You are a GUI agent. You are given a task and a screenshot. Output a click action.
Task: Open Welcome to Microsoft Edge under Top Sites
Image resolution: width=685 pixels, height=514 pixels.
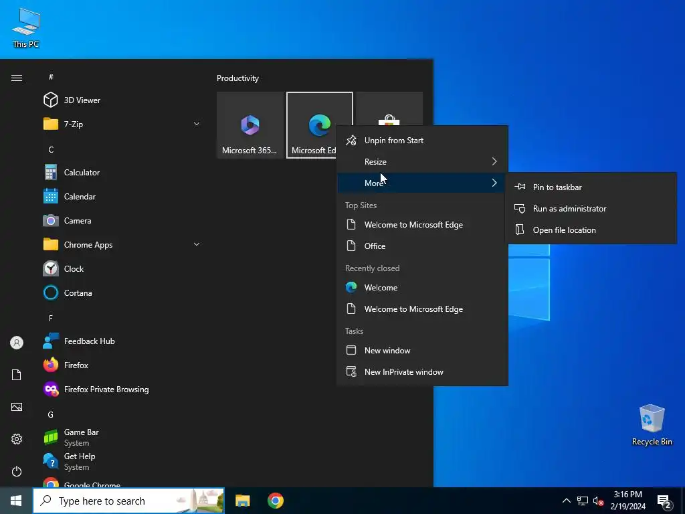[x=423, y=225]
